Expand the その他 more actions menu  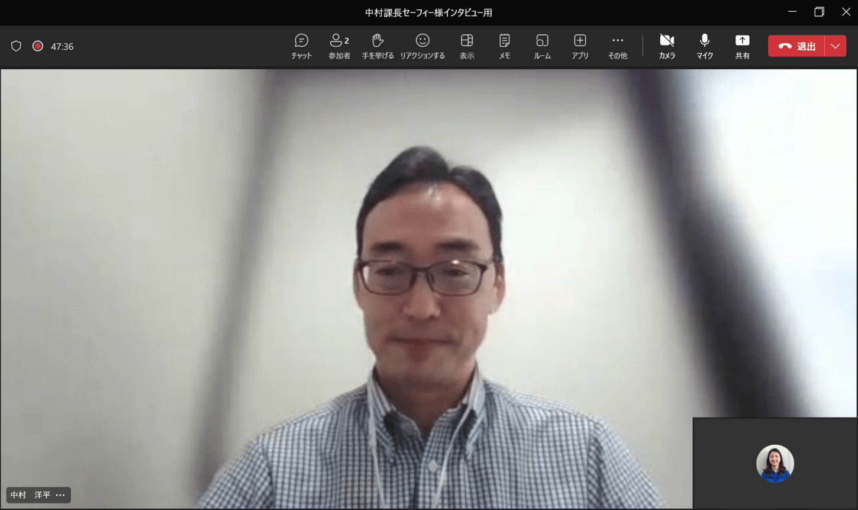[x=617, y=46]
